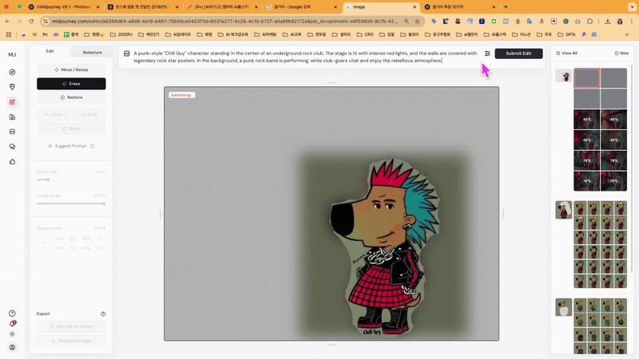Open the browser extensions puzzle icon
Screen dimensions: 639x359
[x=589, y=22]
